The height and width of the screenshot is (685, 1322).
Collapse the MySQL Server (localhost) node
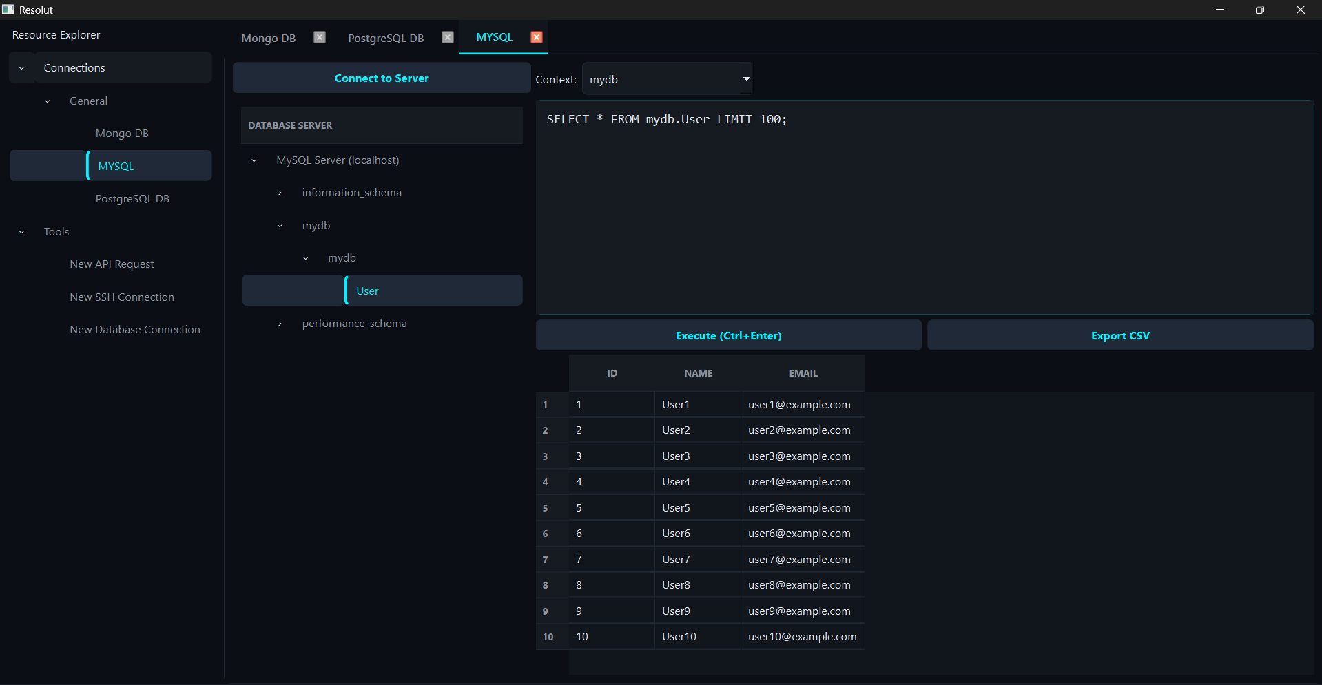click(x=254, y=160)
